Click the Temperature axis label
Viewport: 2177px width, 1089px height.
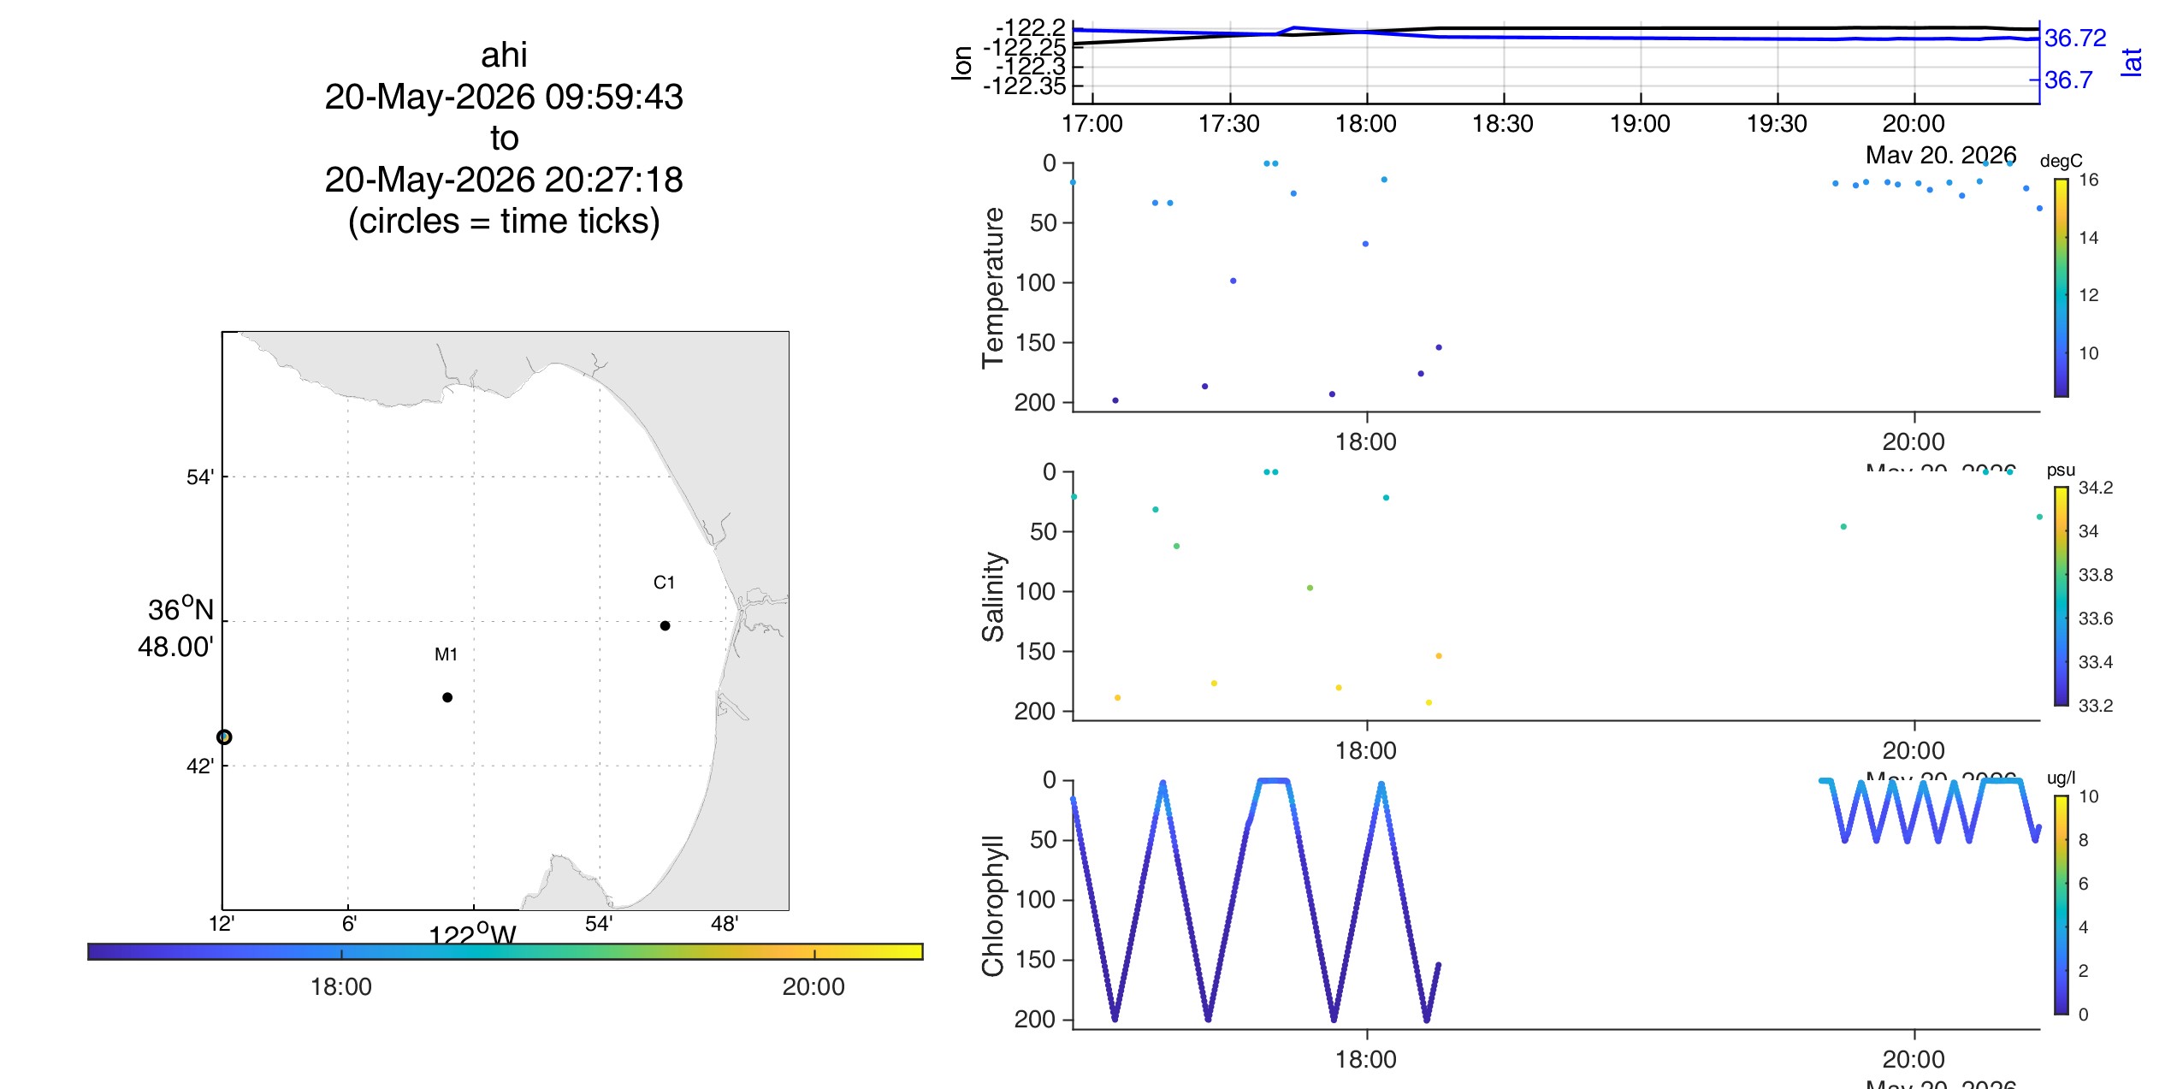point(992,287)
